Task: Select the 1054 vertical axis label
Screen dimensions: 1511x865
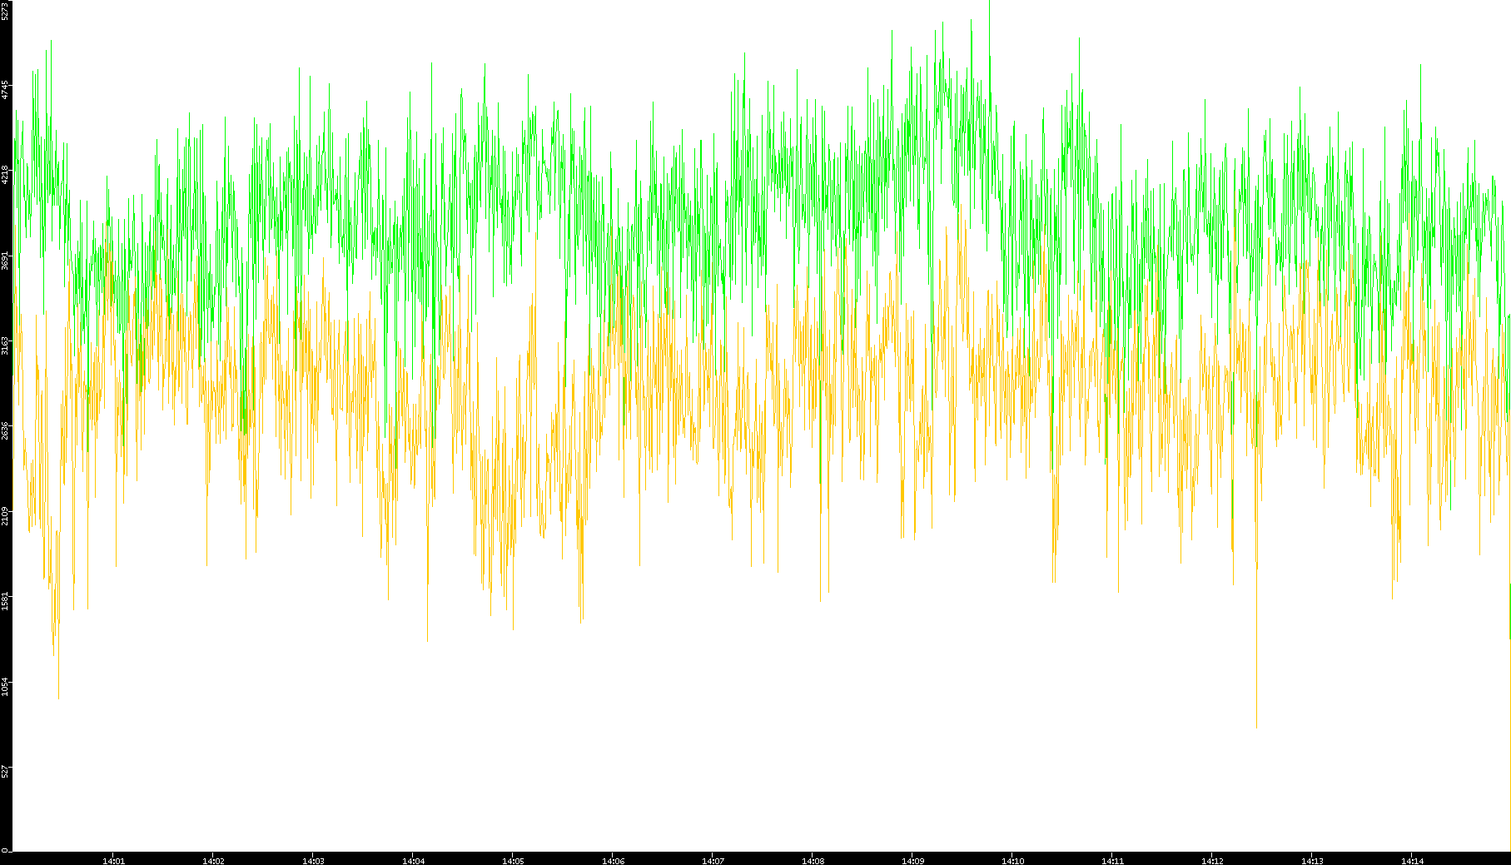Action: pos(6,686)
